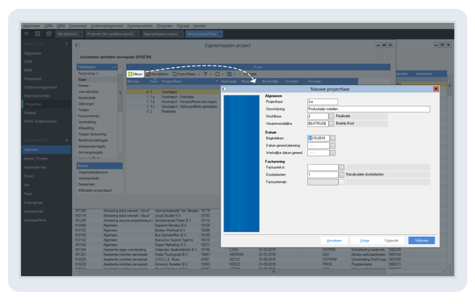Click the Omschrijving field with Productielijn instellen

[x=369, y=109]
